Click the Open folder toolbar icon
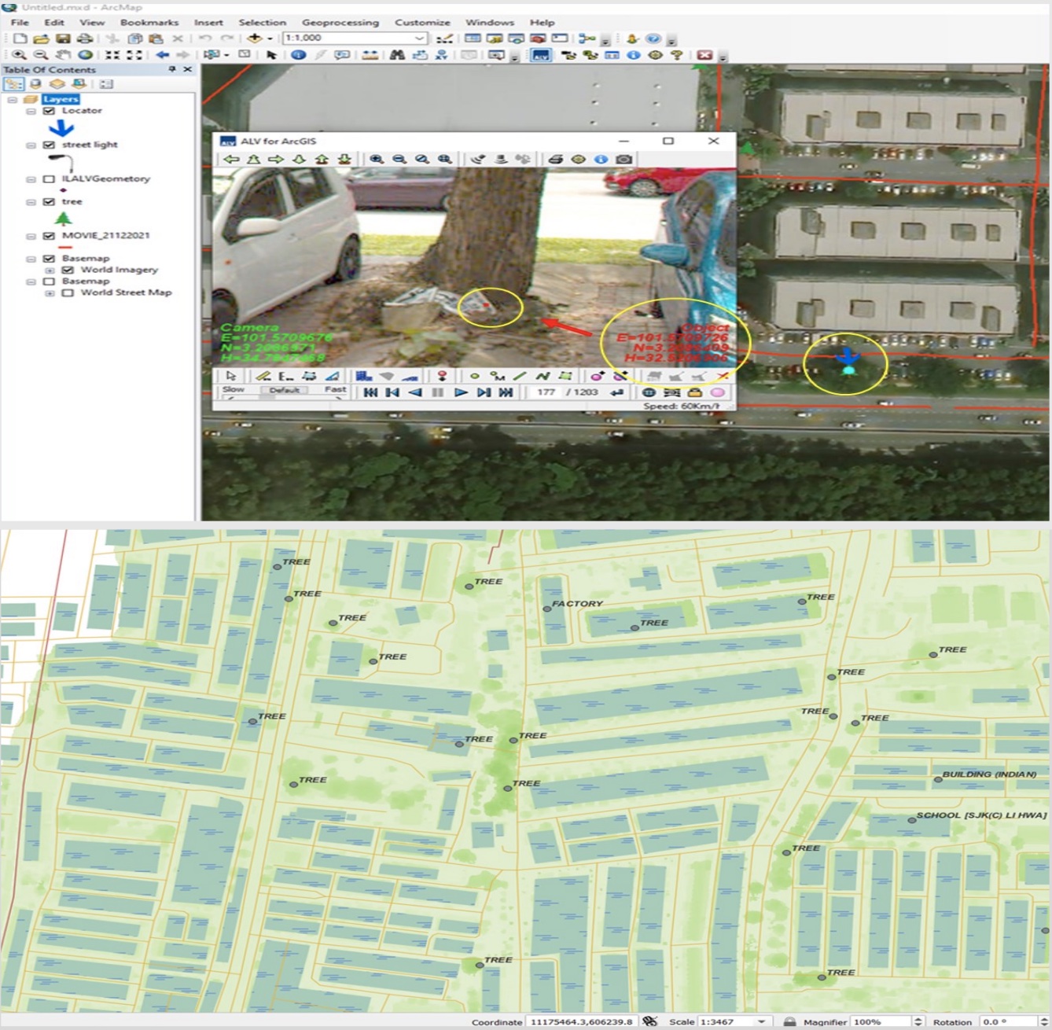This screenshot has height=1030, width=1052. click(41, 39)
